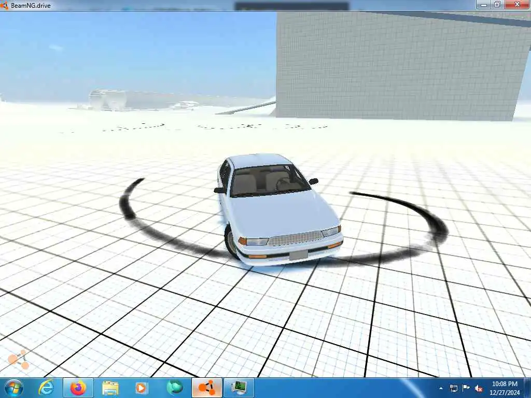Click the muted volume tray icon
This screenshot has width=531, height=398.
[x=479, y=389]
